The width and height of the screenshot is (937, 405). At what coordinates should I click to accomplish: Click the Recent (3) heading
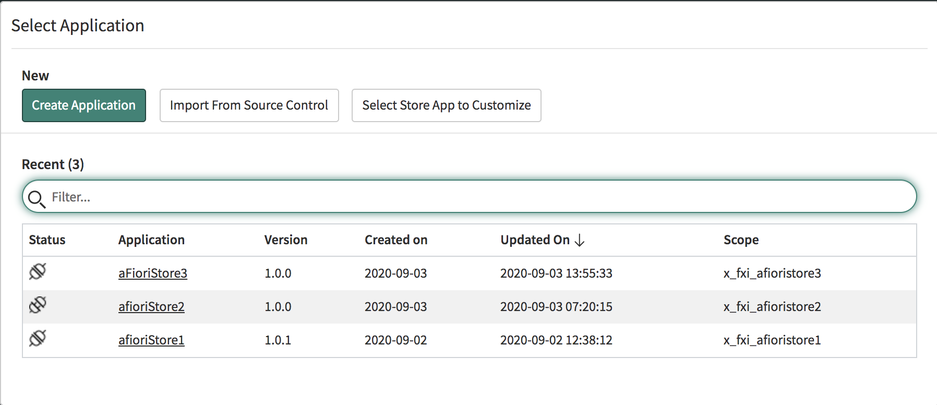point(53,164)
